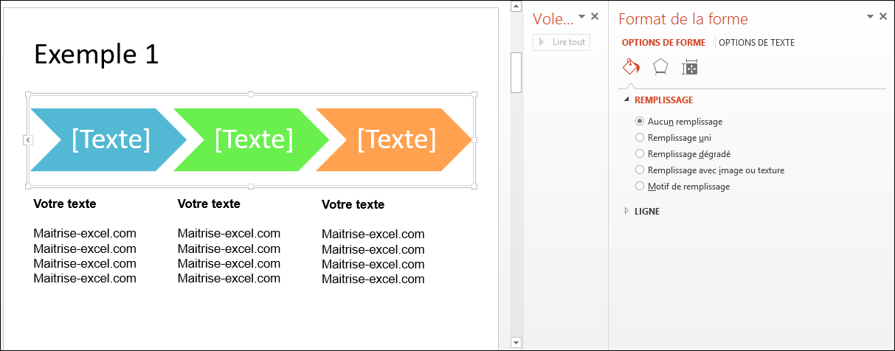Select Remplissage dégradé radio option

click(x=640, y=153)
